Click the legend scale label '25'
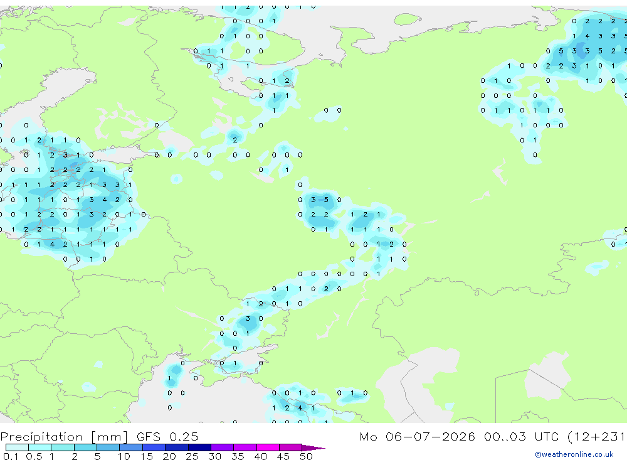The image size is (627, 460). 192,456
